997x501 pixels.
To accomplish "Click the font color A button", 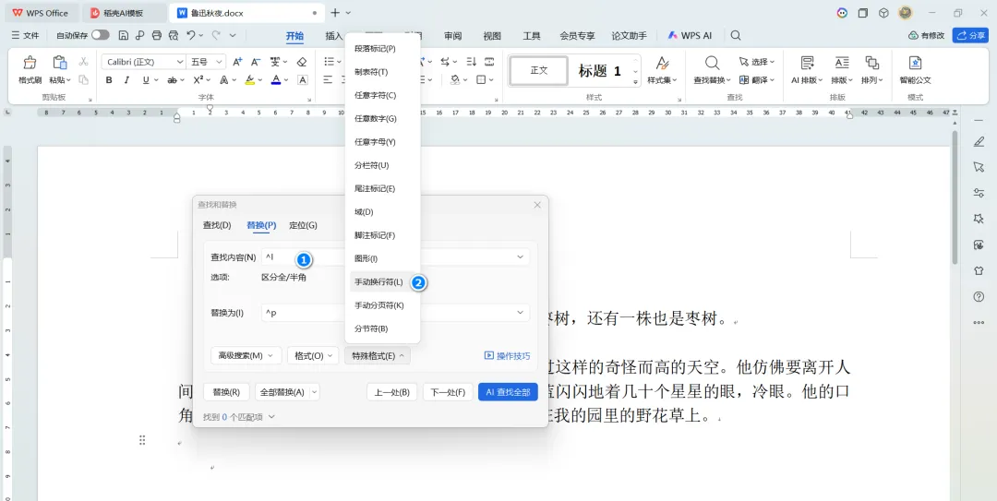I will coord(275,80).
